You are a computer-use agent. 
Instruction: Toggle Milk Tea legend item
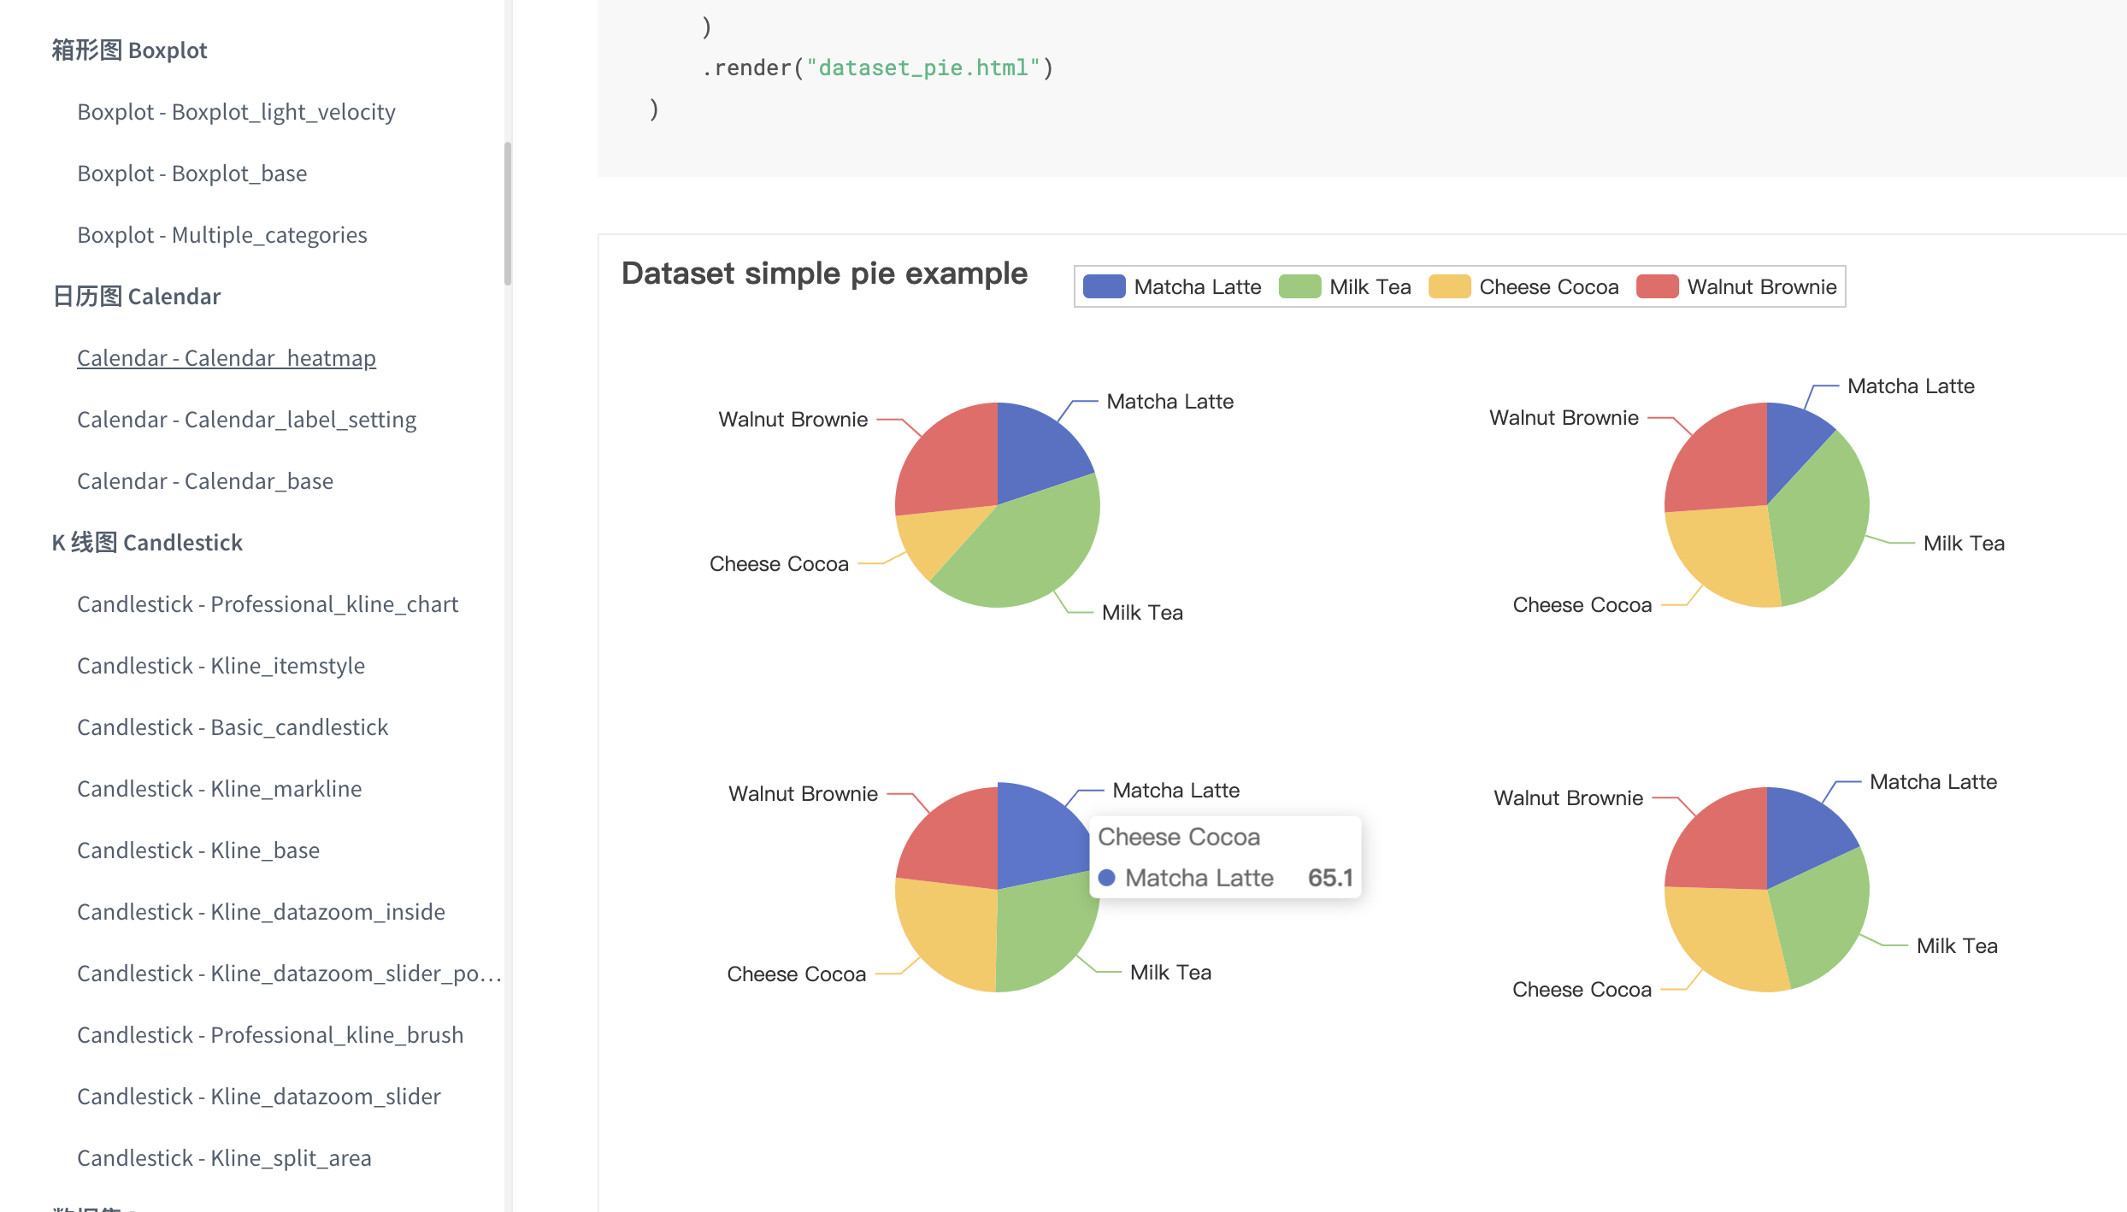pyautogui.click(x=1369, y=287)
